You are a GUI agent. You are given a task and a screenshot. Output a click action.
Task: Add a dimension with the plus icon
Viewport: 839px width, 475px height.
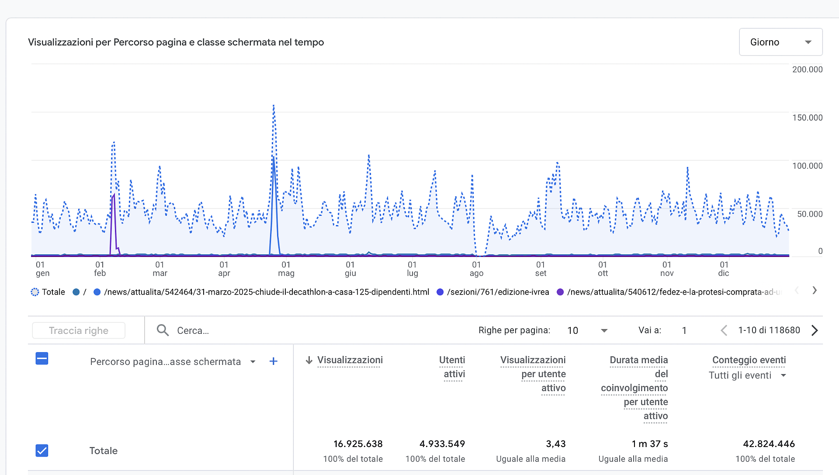[273, 361]
